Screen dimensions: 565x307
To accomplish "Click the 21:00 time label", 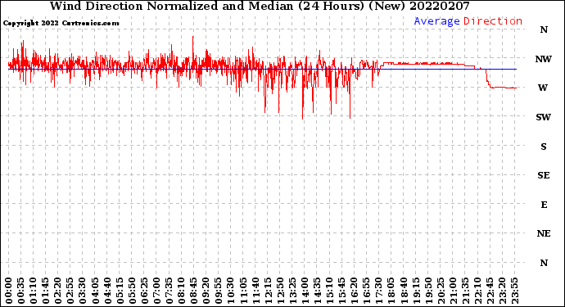I will coord(453,291).
